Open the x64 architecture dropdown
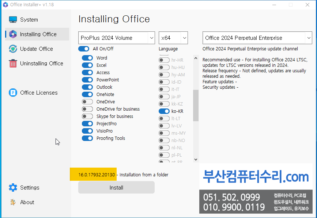Screen dimensions: 317x218 point(173,38)
